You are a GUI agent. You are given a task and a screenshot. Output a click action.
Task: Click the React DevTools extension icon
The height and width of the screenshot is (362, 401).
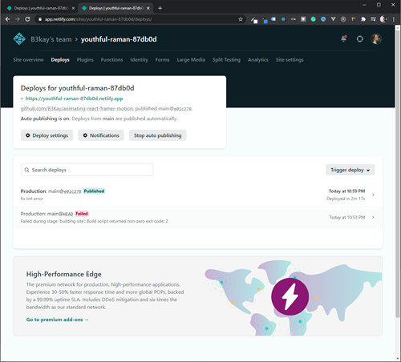[283, 19]
